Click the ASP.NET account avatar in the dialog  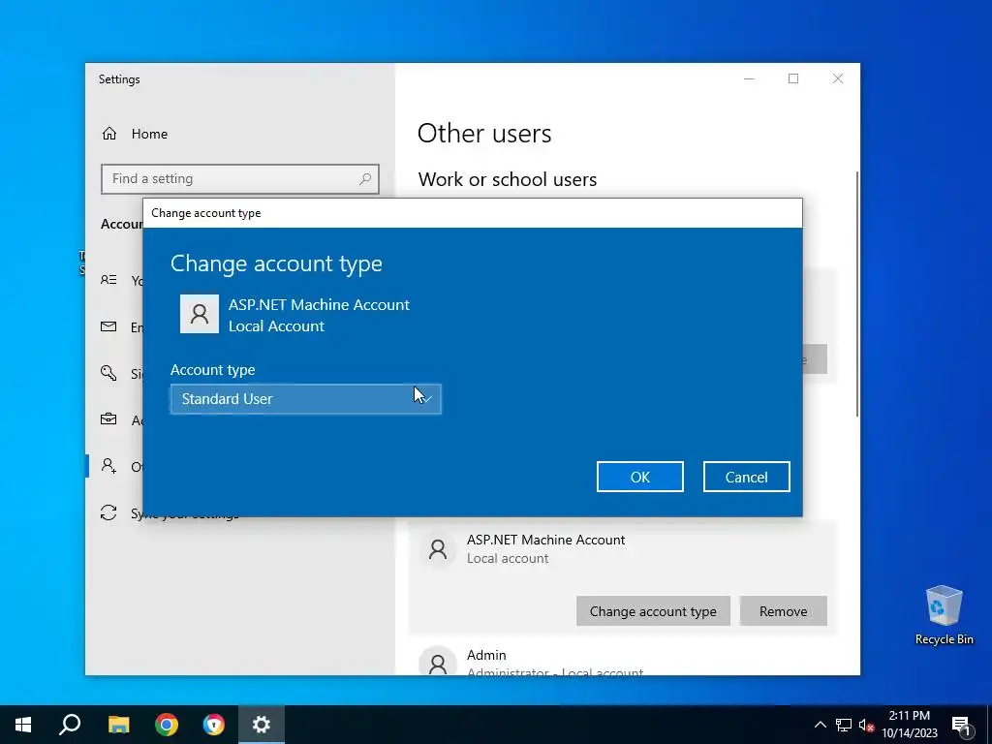point(200,314)
